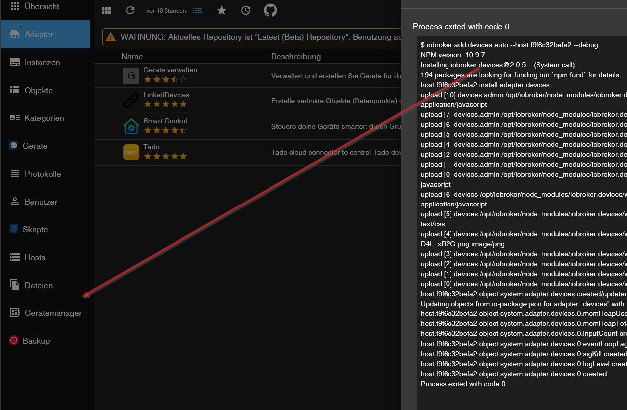Click the Objekte list icon
The width and height of the screenshot is (627, 410).
(x=15, y=90)
